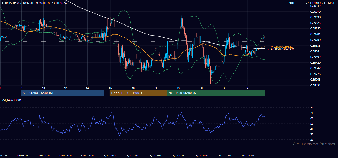
Task: Select the NY 21:00-06:00 JST session bar
Action: 216,93
